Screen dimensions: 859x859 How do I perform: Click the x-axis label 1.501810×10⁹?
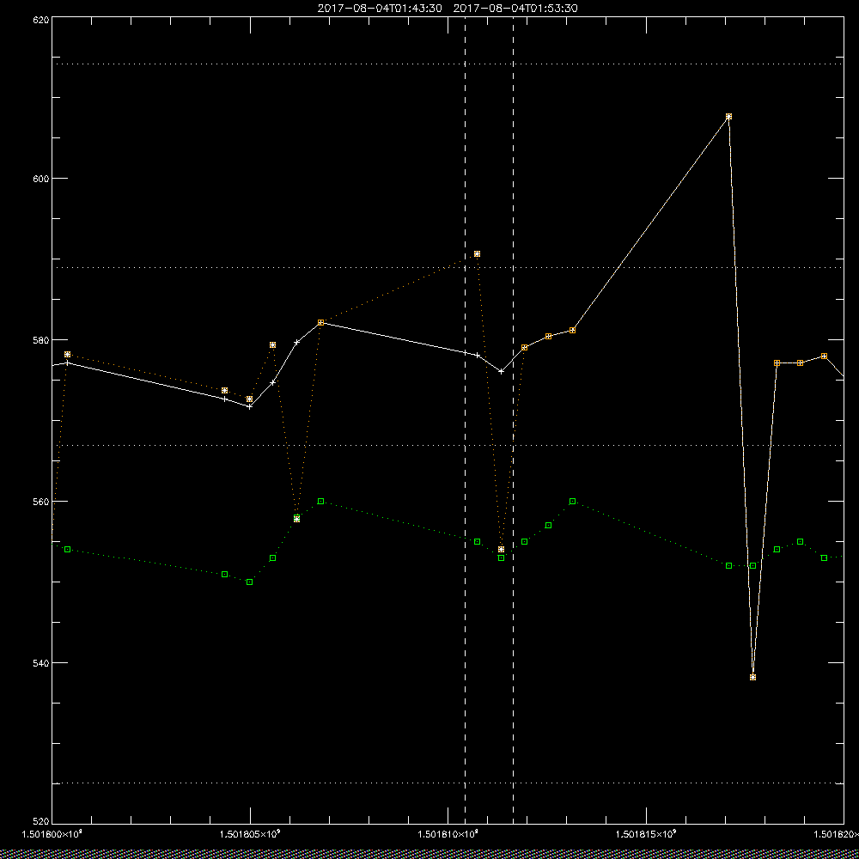pos(448,834)
